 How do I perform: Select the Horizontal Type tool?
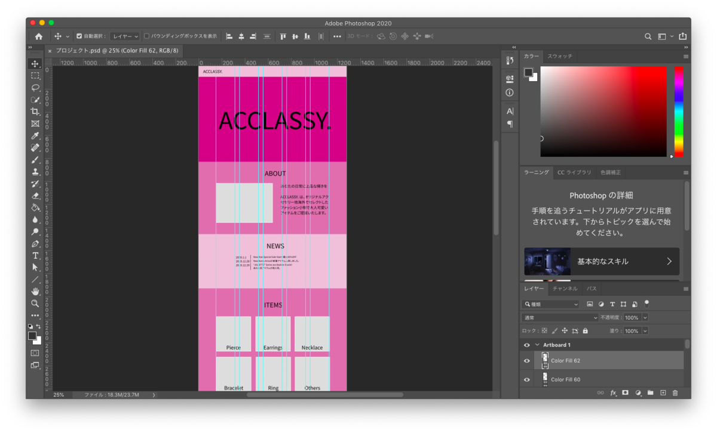(35, 255)
